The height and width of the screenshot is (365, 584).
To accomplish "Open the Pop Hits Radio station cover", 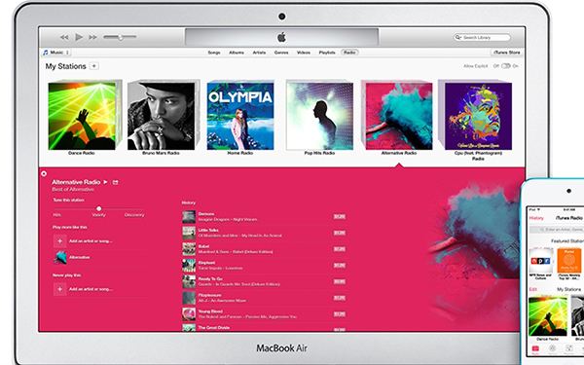I will point(319,116).
